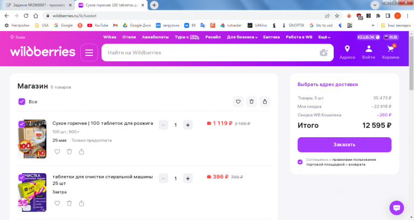Open Chrome three-dot menu
414x220 pixels.
click(x=408, y=16)
